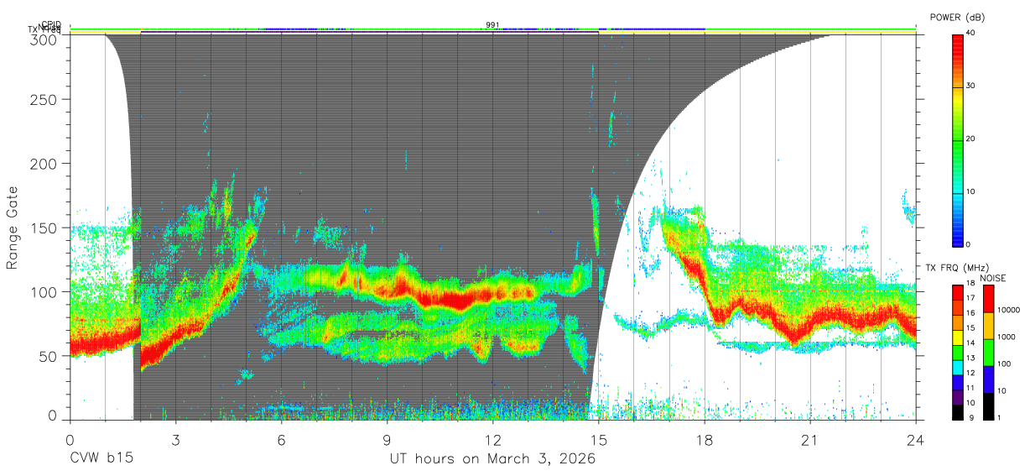Select the 18 tick on UT hours axis

705,439
